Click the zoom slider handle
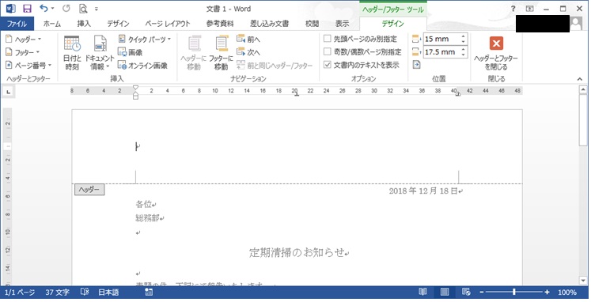 click(514, 293)
